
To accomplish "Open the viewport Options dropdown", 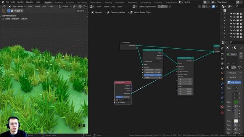I will click(82, 11).
